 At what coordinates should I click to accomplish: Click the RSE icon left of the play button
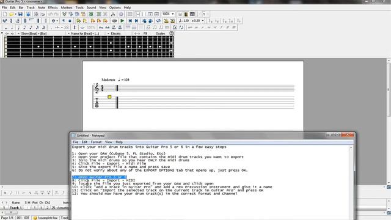[114, 21]
